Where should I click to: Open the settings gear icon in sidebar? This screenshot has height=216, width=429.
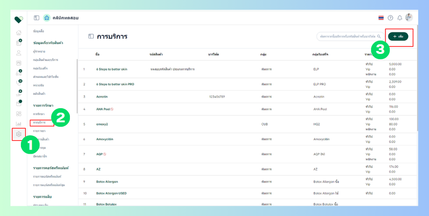19,134
